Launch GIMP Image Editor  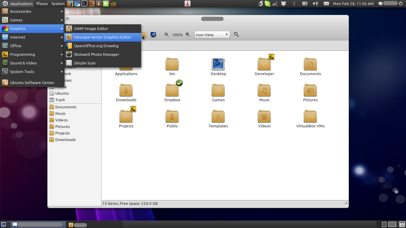(x=103, y=28)
